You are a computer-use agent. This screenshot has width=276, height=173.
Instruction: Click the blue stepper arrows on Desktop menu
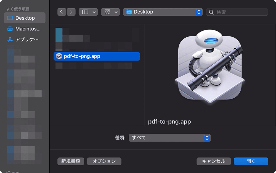click(x=199, y=12)
